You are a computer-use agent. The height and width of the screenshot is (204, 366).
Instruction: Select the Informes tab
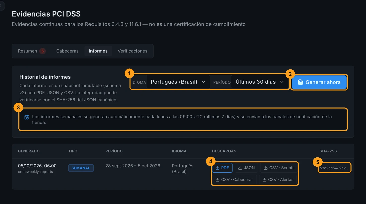[x=98, y=51]
